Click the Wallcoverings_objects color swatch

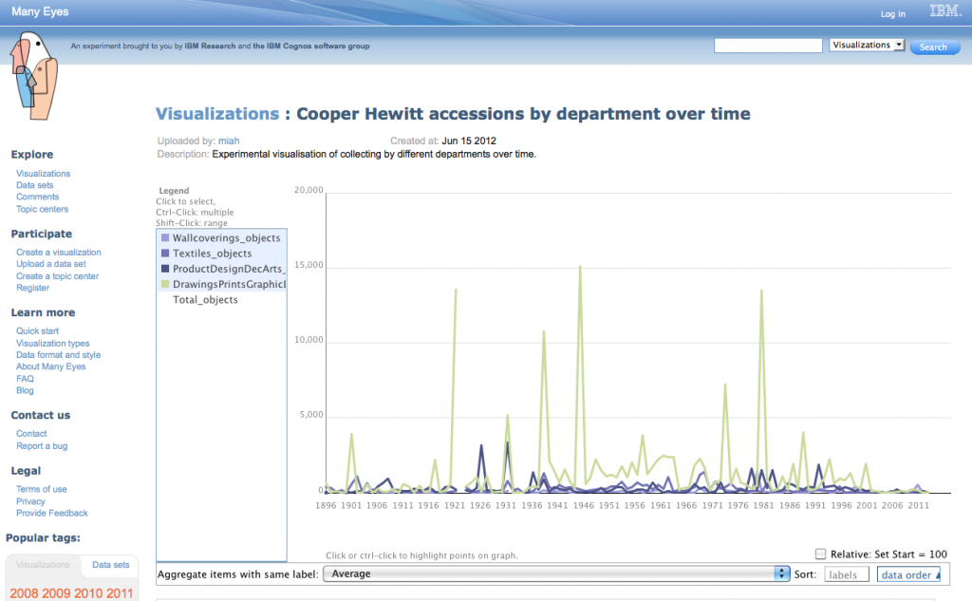pyautogui.click(x=165, y=237)
